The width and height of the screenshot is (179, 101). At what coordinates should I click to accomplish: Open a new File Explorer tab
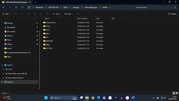click(35, 2)
